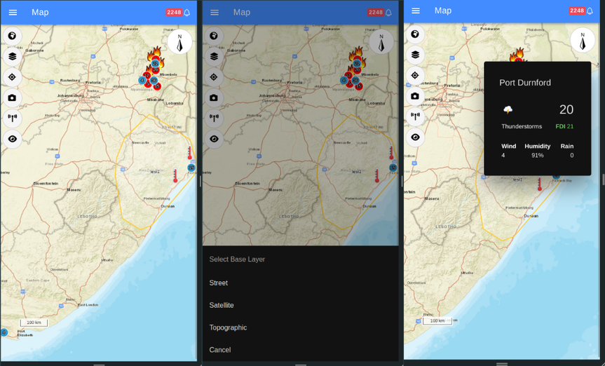
Task: Open layers button in left panel
Action: coord(13,56)
